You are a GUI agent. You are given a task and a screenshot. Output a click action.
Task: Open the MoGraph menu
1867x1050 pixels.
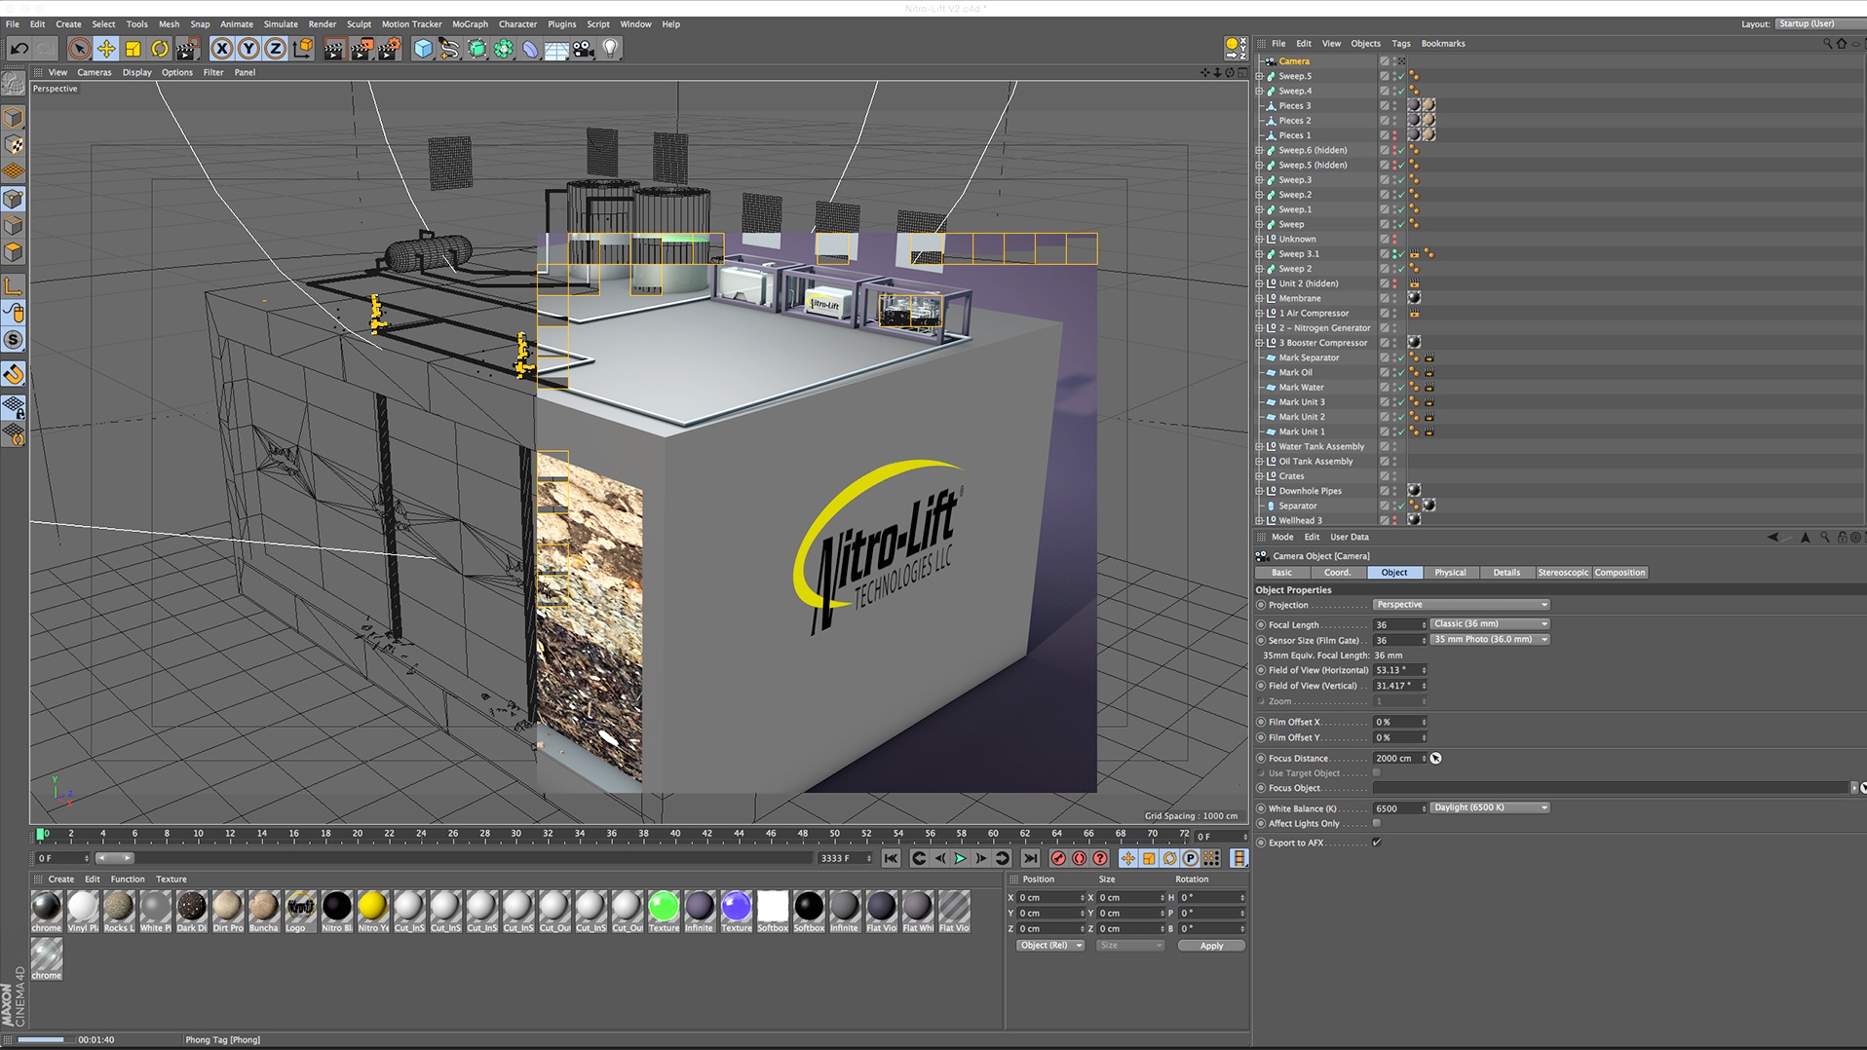(x=470, y=24)
